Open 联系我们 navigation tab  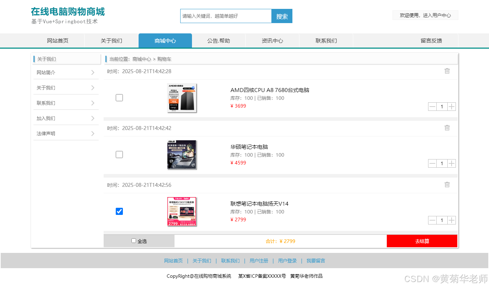pos(326,40)
